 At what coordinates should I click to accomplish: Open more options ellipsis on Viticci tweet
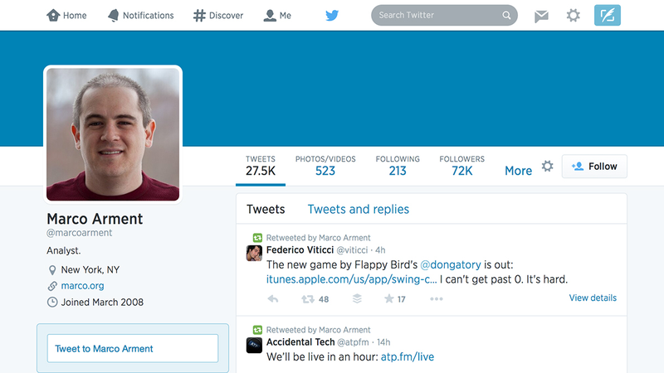coord(437,299)
